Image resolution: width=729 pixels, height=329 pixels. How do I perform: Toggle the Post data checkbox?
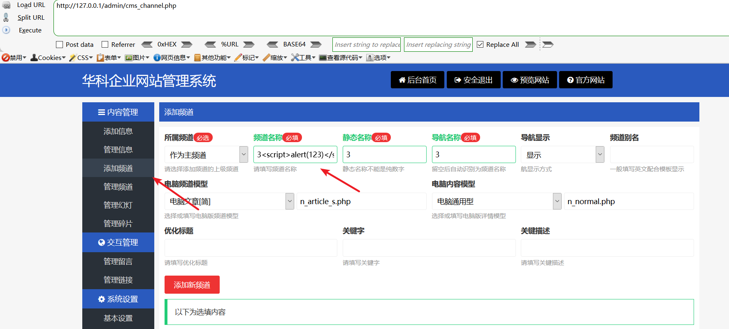pos(60,44)
